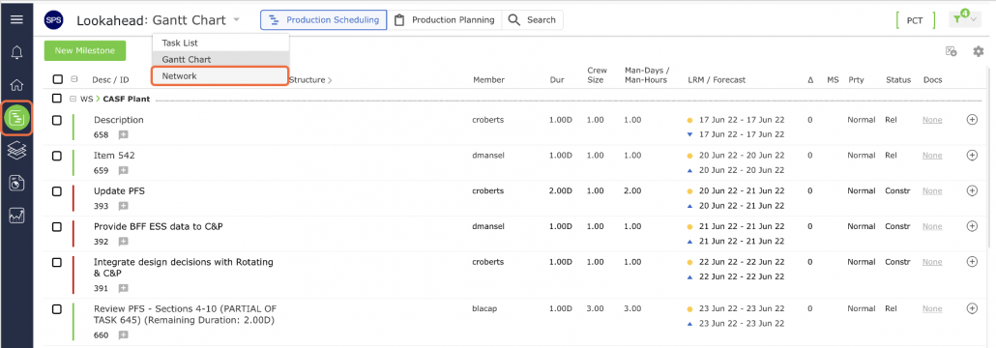This screenshot has height=348, width=996.
Task: Select Task List from the view menu
Action: click(220, 43)
